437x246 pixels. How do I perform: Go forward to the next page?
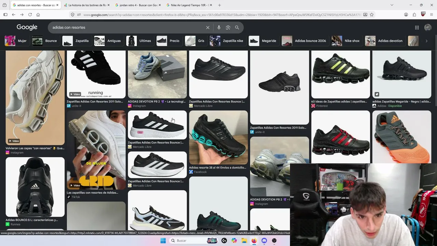[22, 15]
